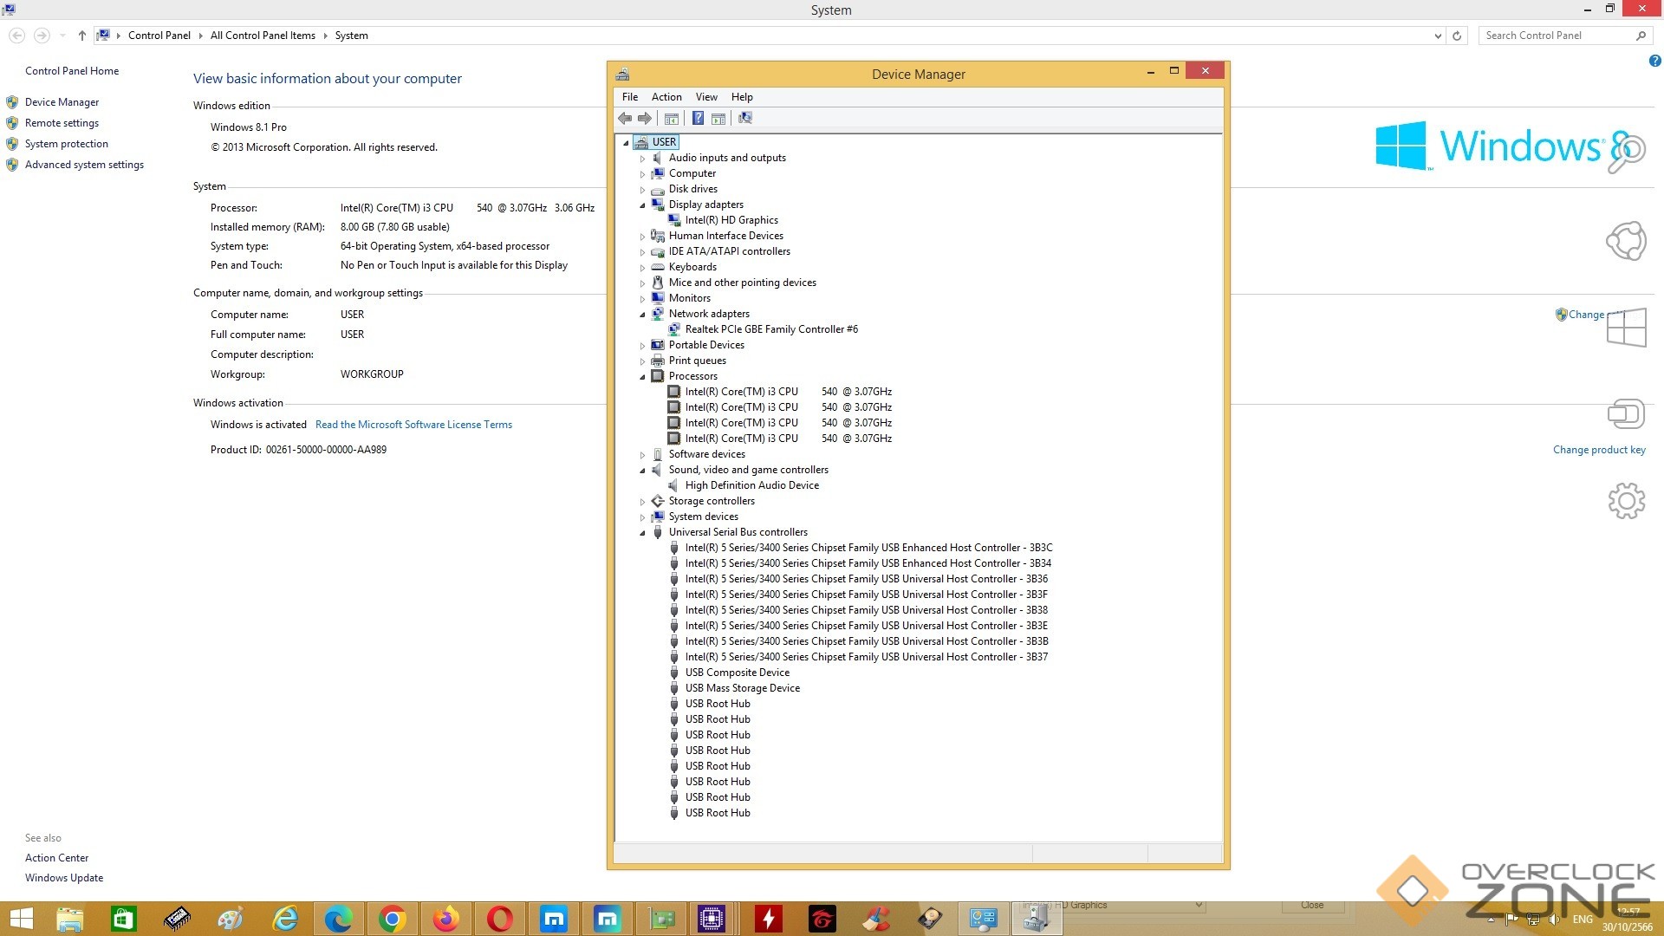Click Show/Hide Console Tree toolbar icon
This screenshot has width=1664, height=936.
tap(671, 119)
